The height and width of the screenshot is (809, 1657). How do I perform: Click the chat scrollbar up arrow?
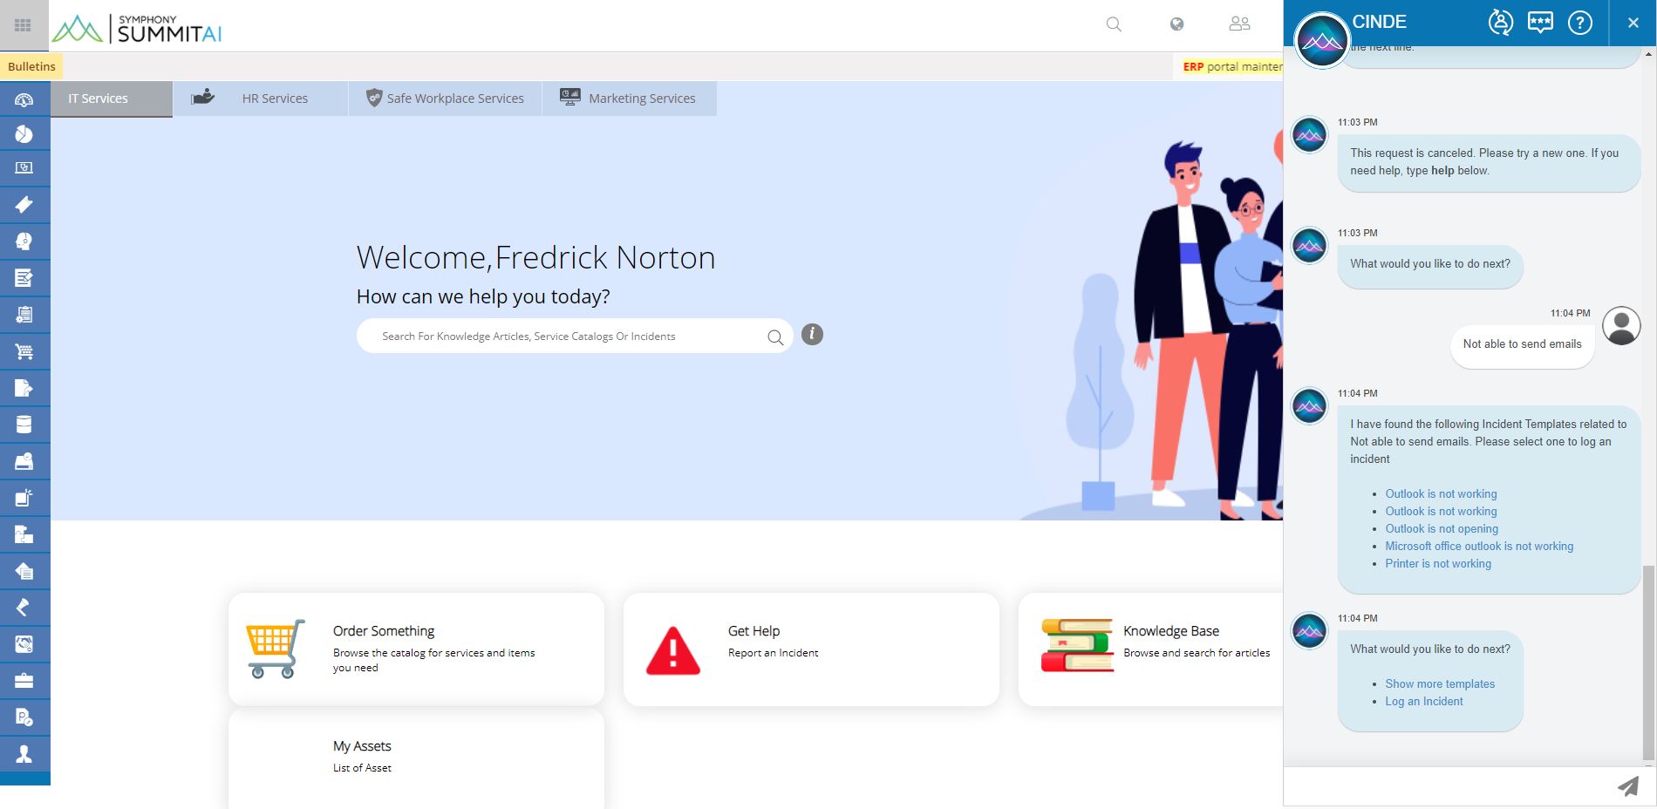click(1648, 53)
